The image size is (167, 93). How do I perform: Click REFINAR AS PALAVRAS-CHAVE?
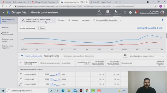click(x=150, y=28)
